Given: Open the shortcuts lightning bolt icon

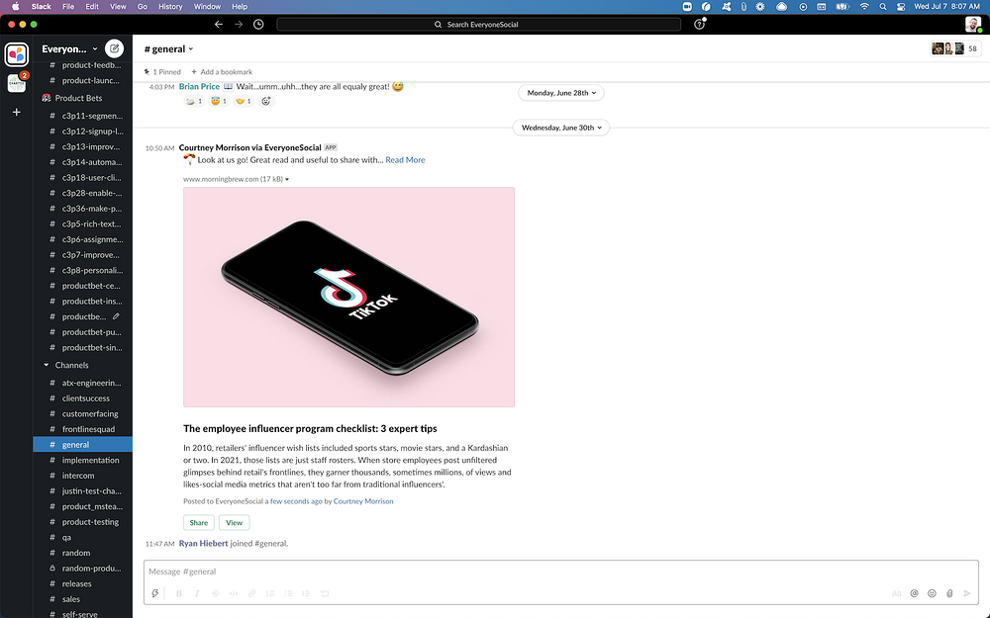Looking at the screenshot, I should coord(154,593).
